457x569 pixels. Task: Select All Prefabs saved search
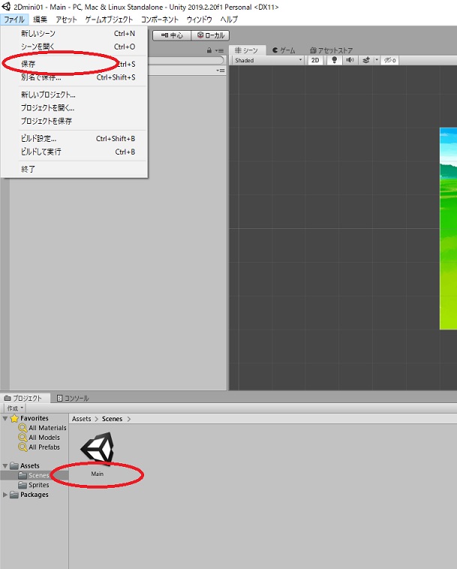(40, 447)
